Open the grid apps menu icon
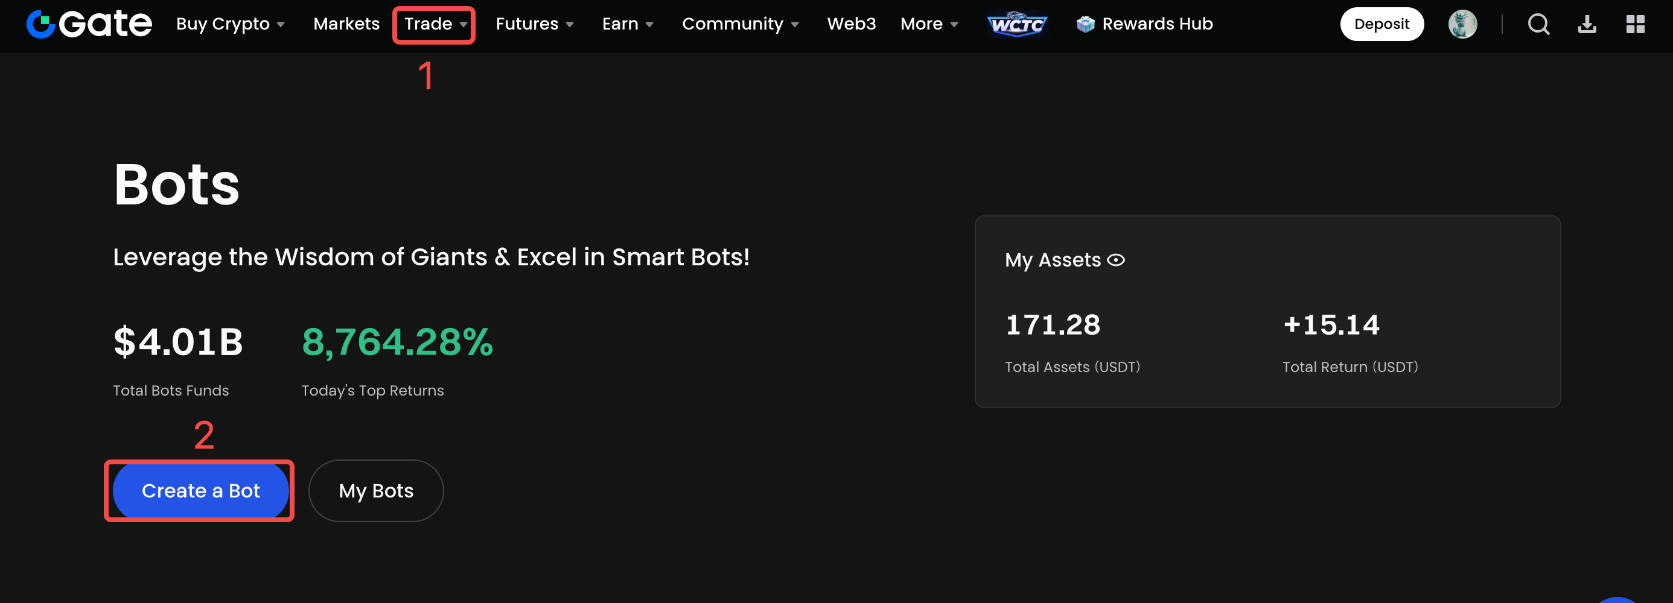 point(1635,24)
